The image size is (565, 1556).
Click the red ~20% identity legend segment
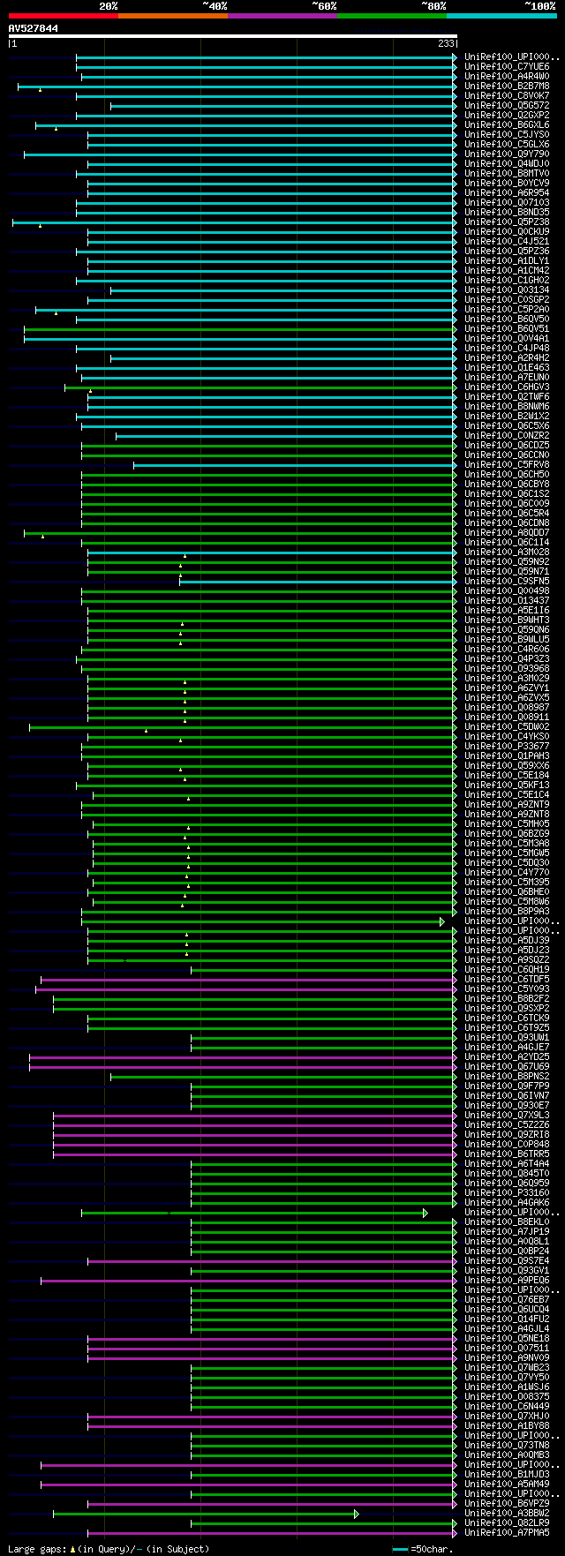63,16
